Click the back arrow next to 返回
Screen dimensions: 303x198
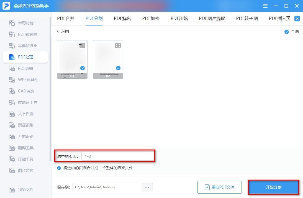coord(58,31)
